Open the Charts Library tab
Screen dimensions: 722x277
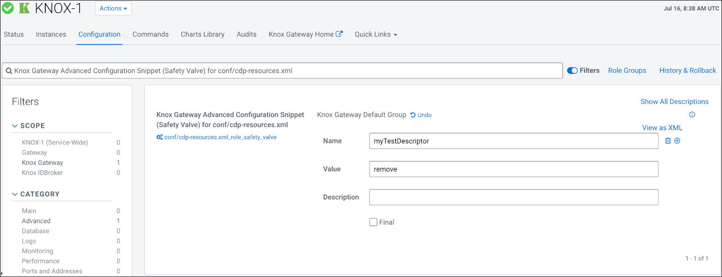click(x=203, y=34)
